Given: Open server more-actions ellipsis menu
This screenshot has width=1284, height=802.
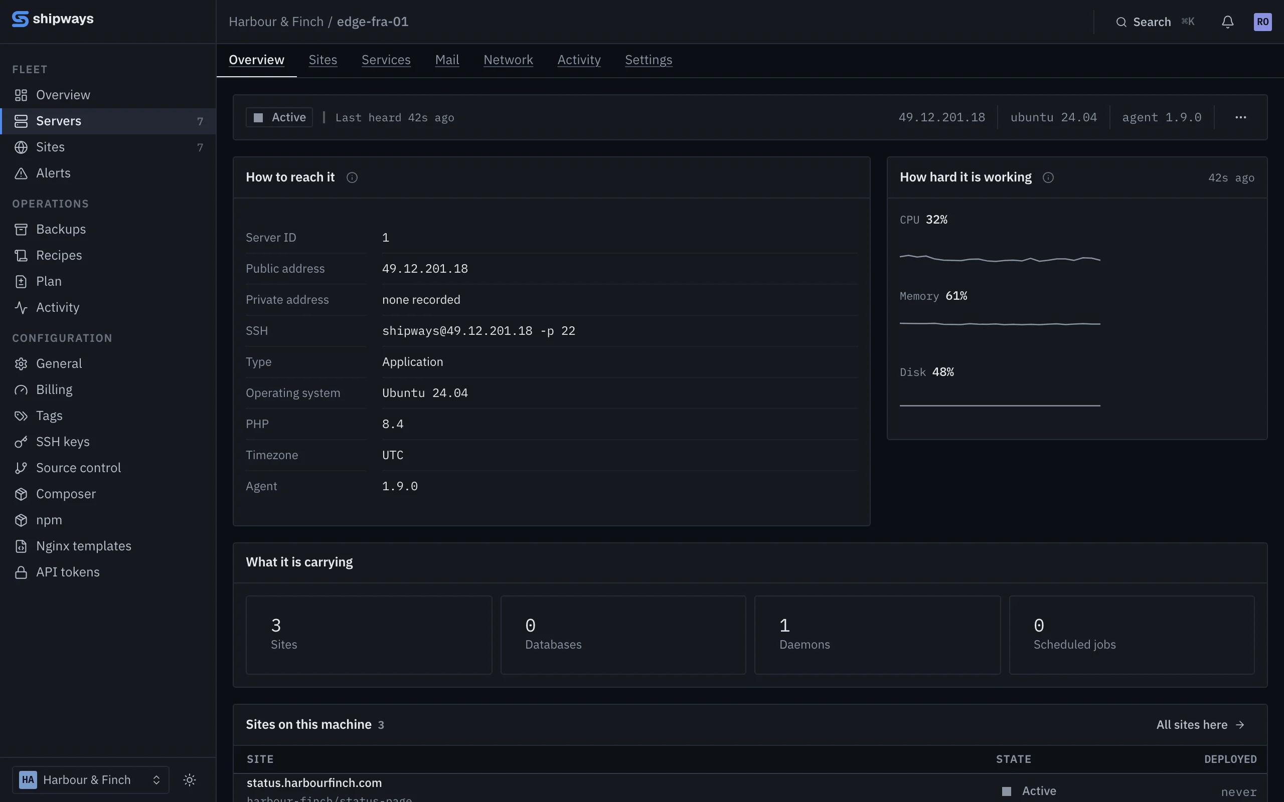Looking at the screenshot, I should (x=1240, y=117).
